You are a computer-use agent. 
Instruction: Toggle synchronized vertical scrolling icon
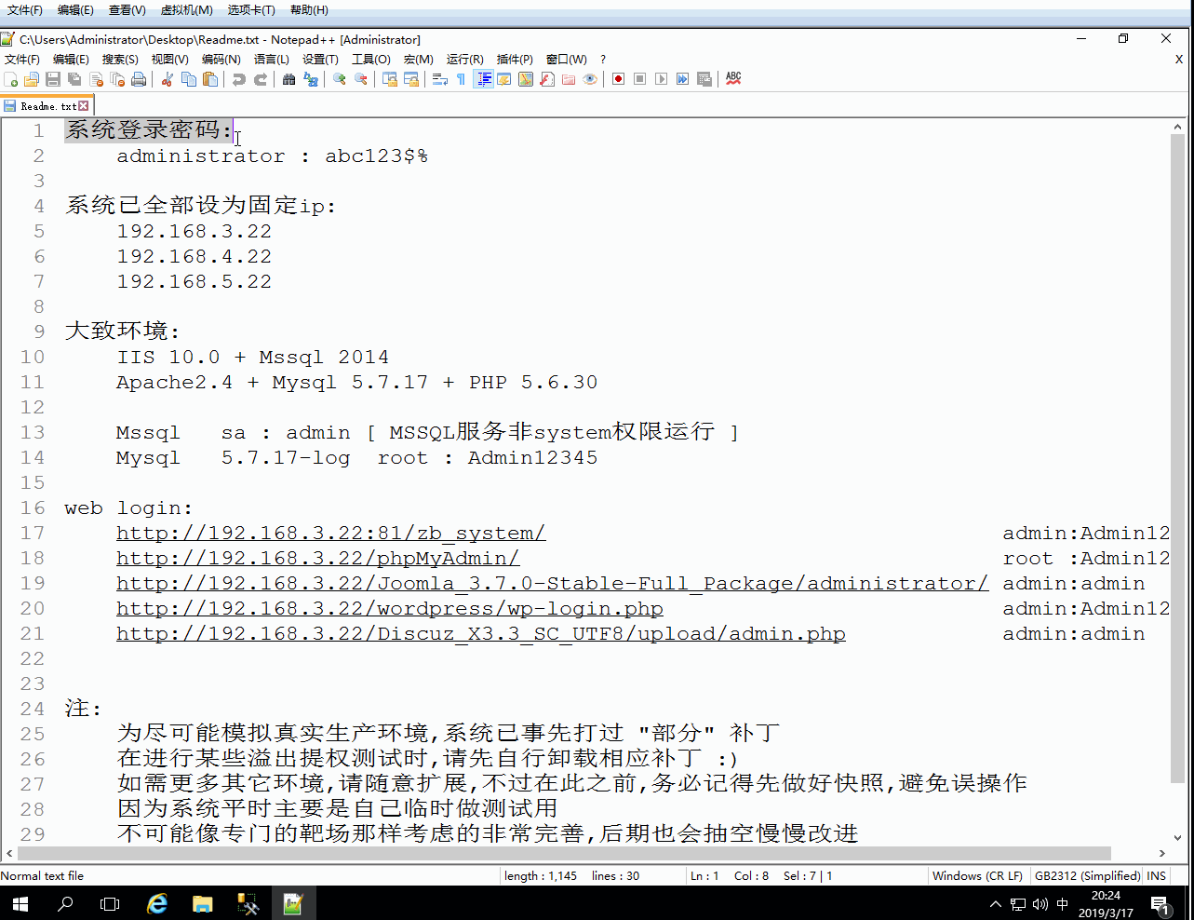[x=389, y=79]
